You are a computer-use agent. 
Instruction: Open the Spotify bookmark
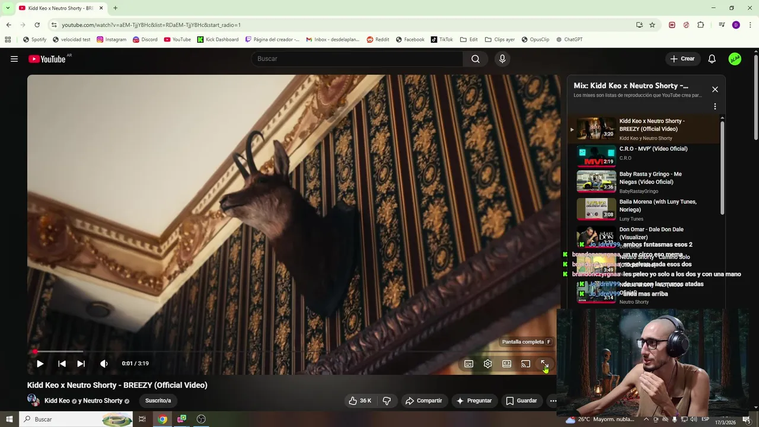click(34, 40)
